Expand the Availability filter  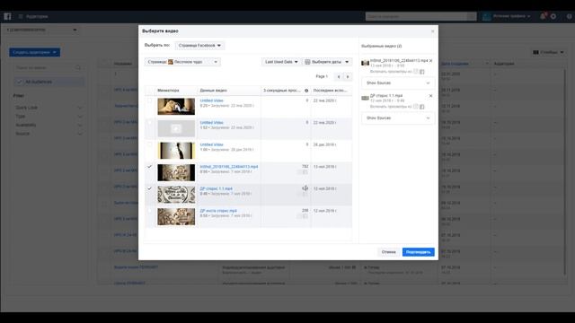pos(49,125)
